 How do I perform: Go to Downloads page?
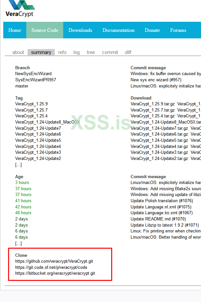[80, 30]
